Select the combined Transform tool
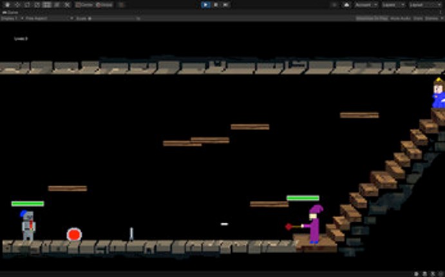Screen dimensions: 445x277 coord(57,5)
